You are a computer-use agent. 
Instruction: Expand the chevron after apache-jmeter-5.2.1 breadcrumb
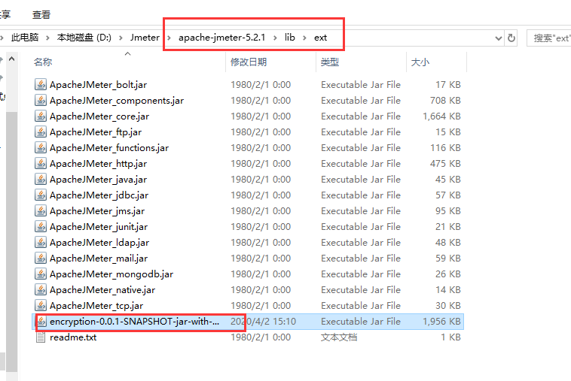(276, 38)
